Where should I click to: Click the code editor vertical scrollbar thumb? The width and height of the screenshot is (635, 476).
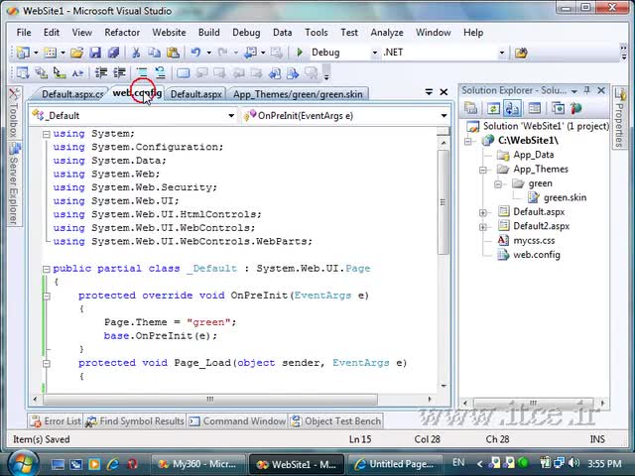pyautogui.click(x=444, y=202)
